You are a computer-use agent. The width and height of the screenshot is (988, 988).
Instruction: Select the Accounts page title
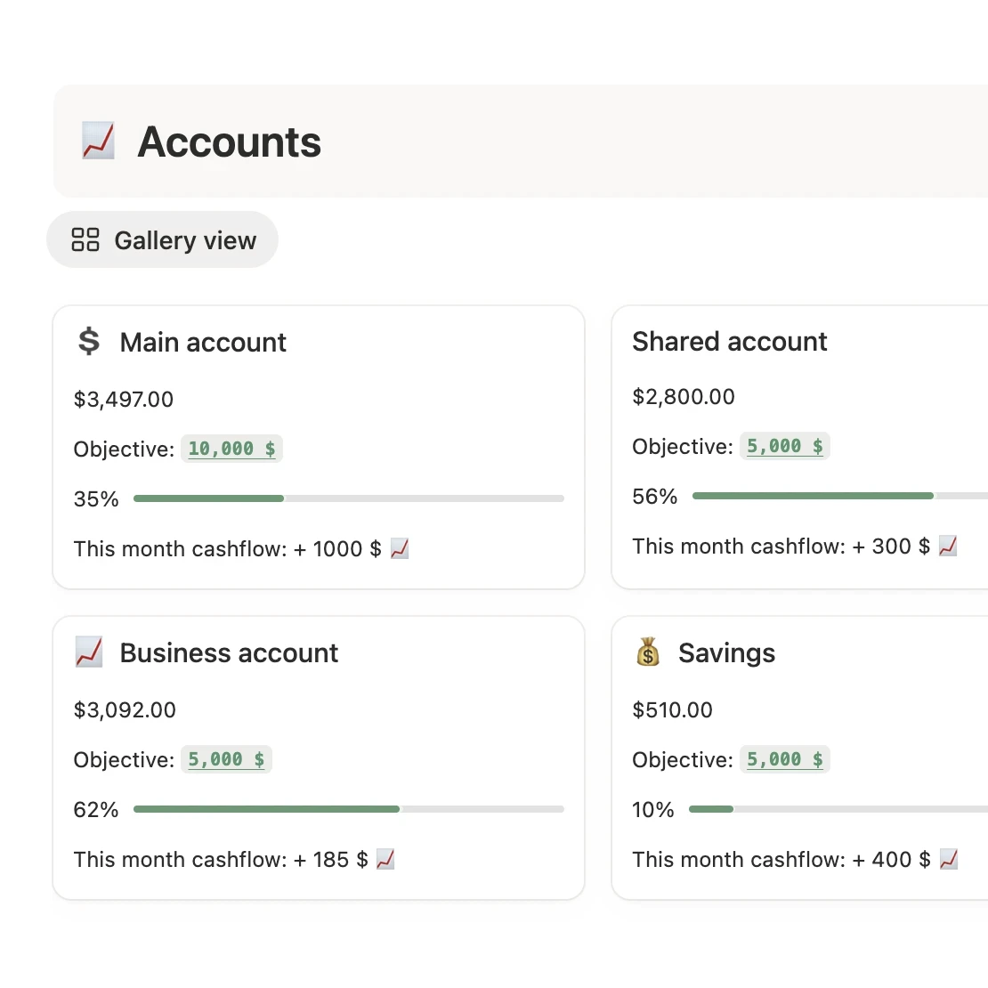[229, 142]
